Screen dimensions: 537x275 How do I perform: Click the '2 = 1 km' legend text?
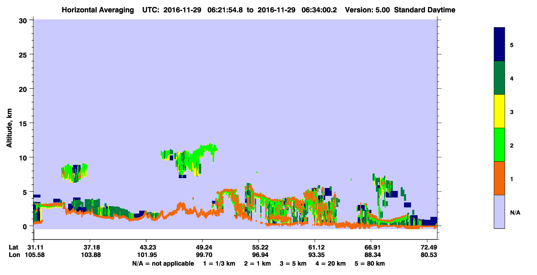click(x=257, y=263)
